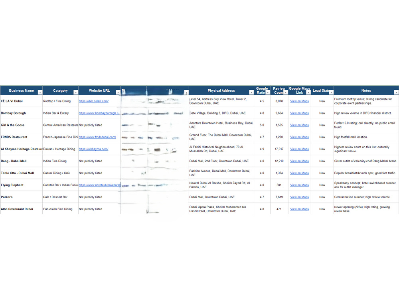Click View on Maps for Flying Elephant
399x299 pixels.
pos(299,185)
